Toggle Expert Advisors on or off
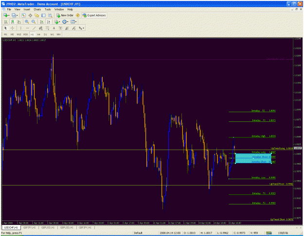The width and height of the screenshot is (304, 236). [x=94, y=15]
